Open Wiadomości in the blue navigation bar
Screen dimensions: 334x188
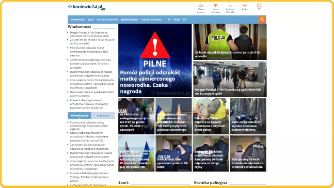click(78, 20)
